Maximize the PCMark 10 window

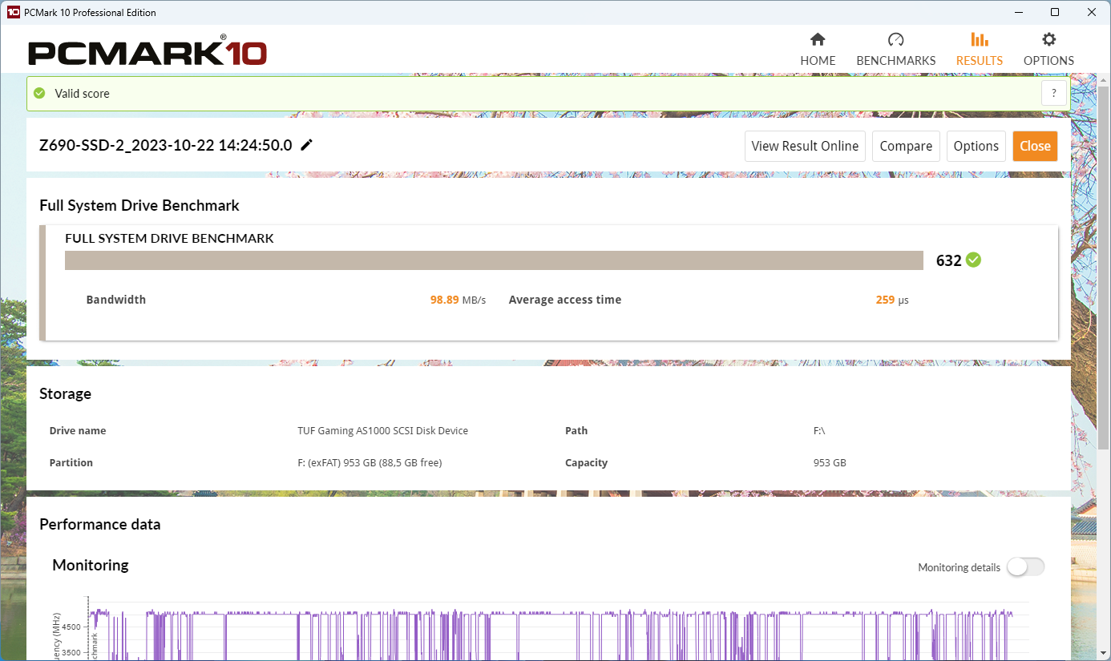(x=1055, y=12)
